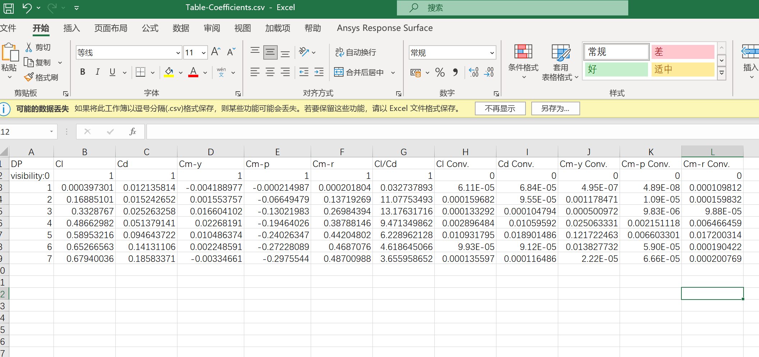Viewport: 759px width, 357px height.
Task: Open the 插入 (Insert) ribbon tab
Action: 71,28
